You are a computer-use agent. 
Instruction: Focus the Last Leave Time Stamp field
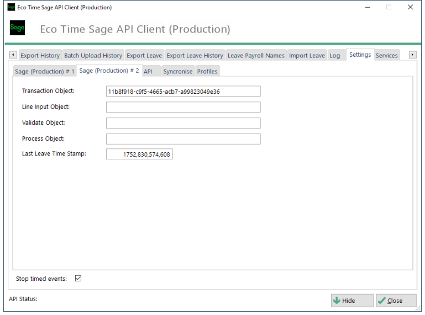(139, 155)
